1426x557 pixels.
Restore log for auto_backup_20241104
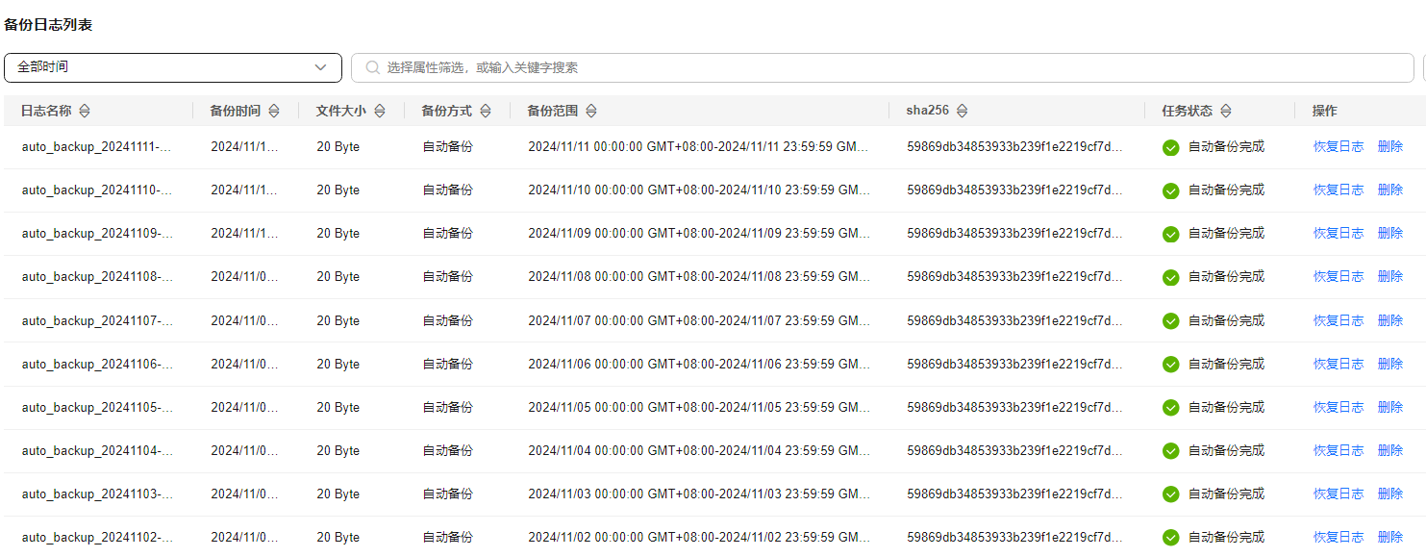point(1338,450)
